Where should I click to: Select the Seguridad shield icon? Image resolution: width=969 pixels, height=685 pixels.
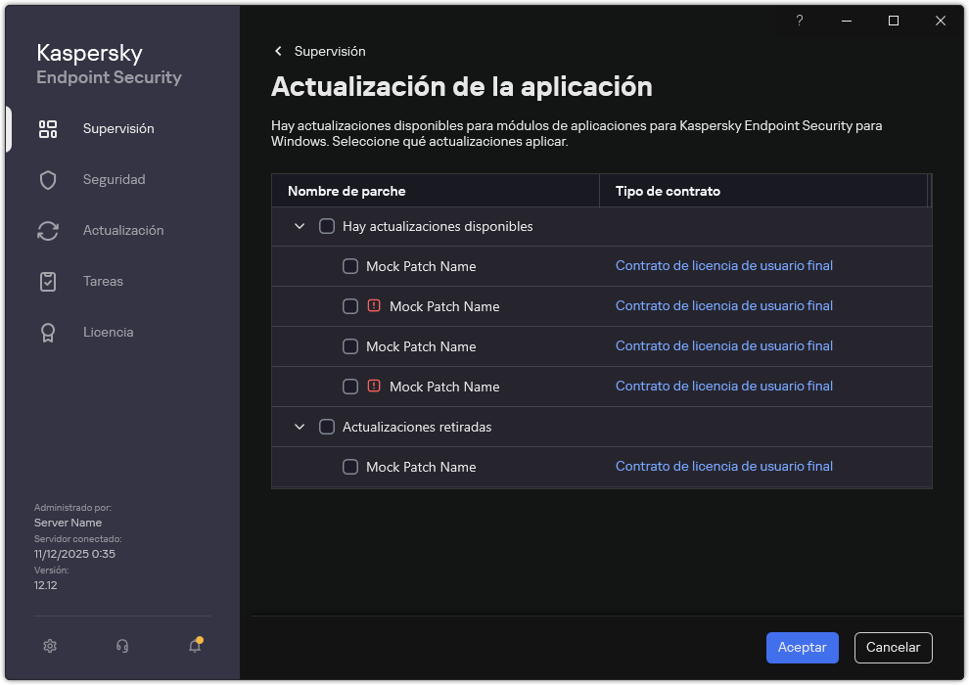pos(49,179)
